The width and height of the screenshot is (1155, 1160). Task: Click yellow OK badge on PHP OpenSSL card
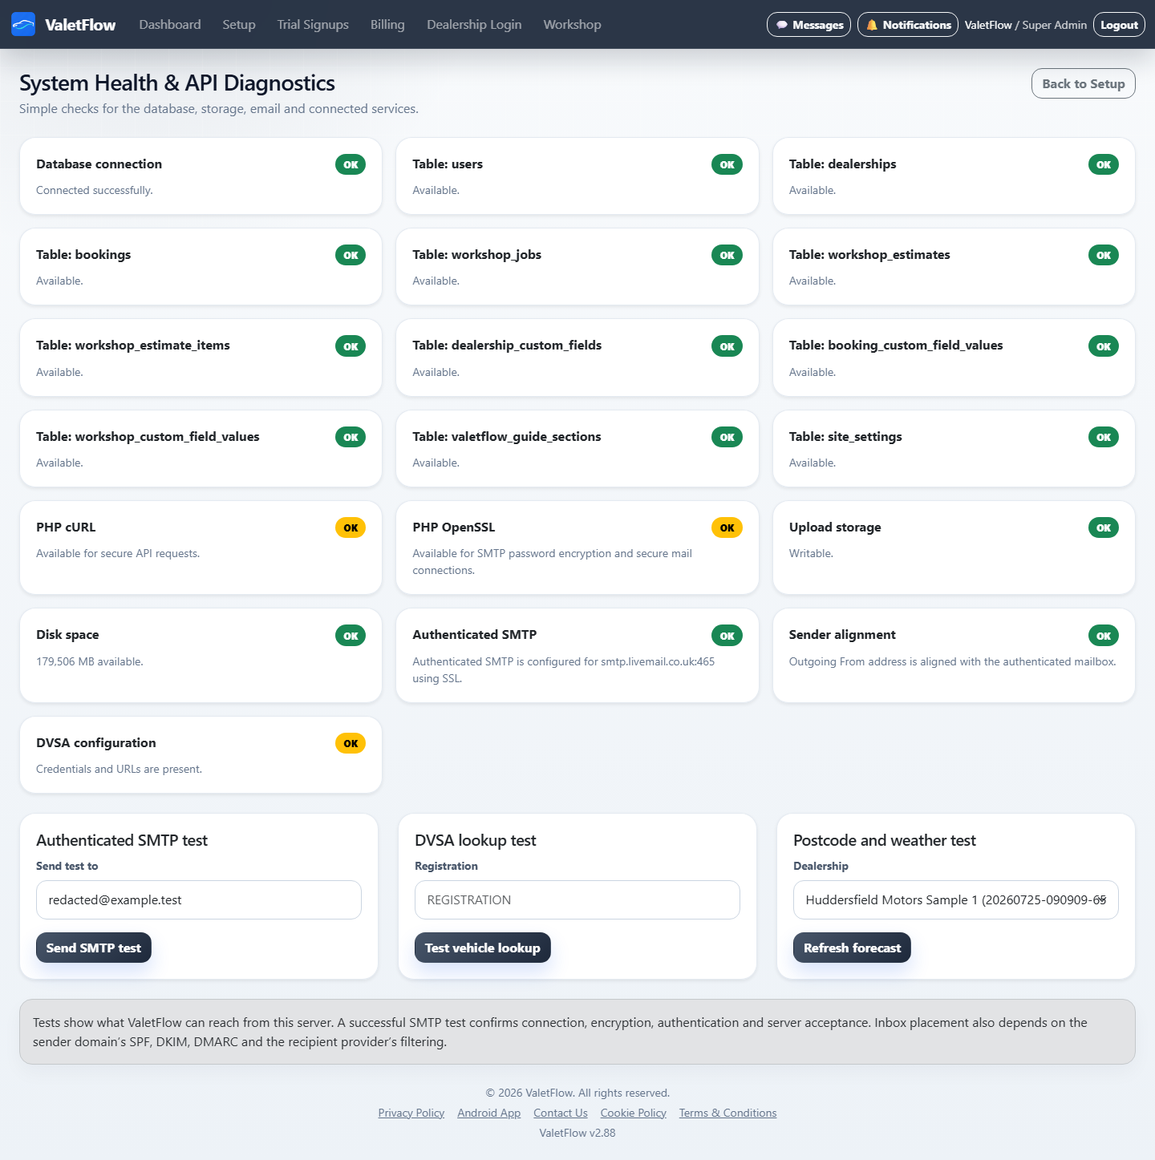click(727, 527)
